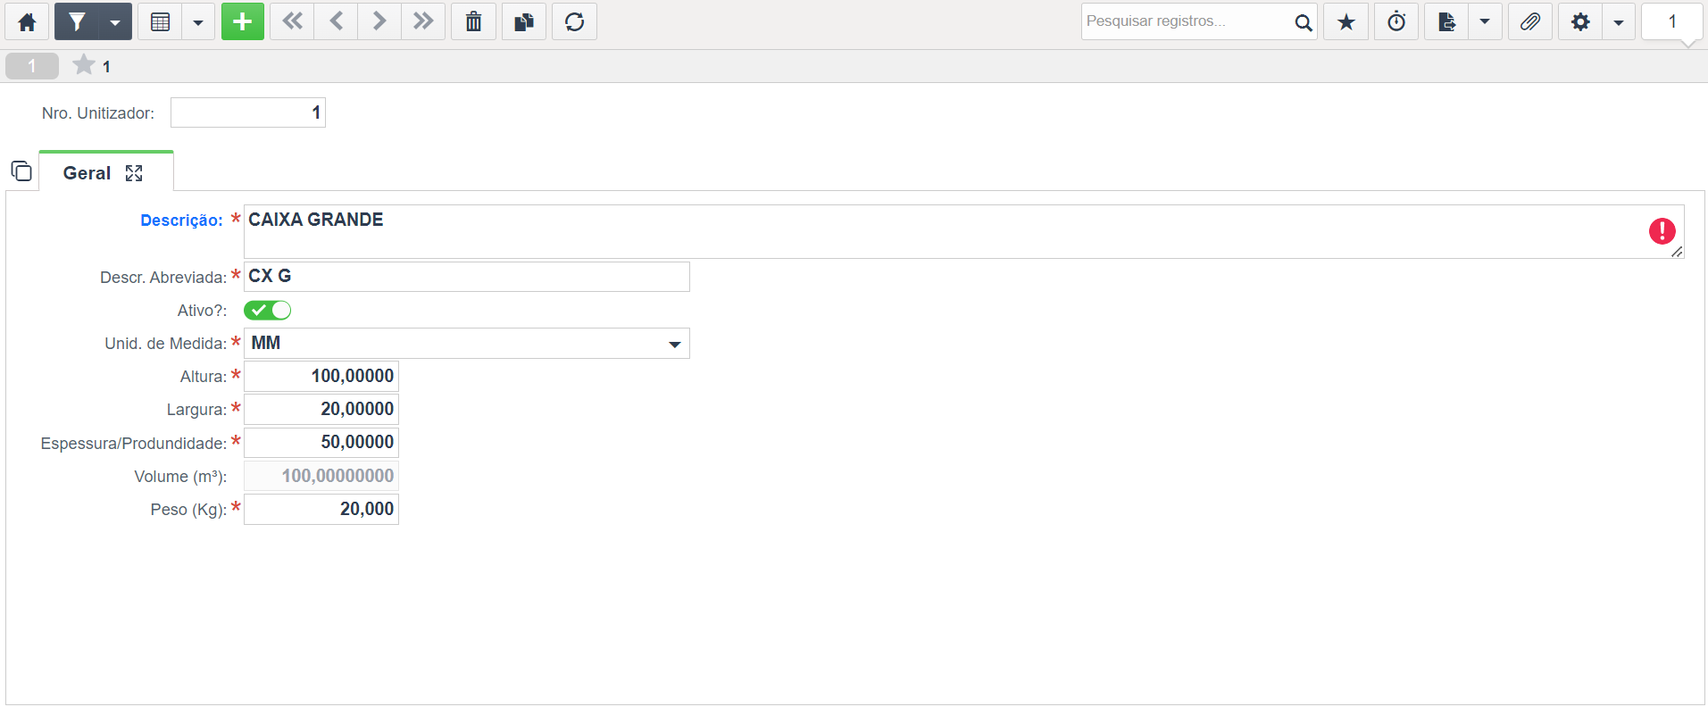Image resolution: width=1708 pixels, height=707 pixels.
Task: Select the gray tab labeled 1
Action: tap(32, 66)
